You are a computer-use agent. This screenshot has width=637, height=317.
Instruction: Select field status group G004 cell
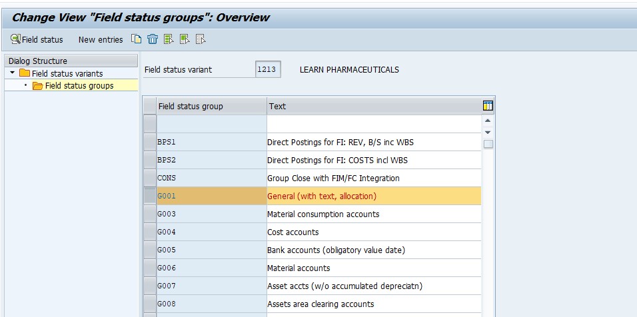pyautogui.click(x=212, y=232)
